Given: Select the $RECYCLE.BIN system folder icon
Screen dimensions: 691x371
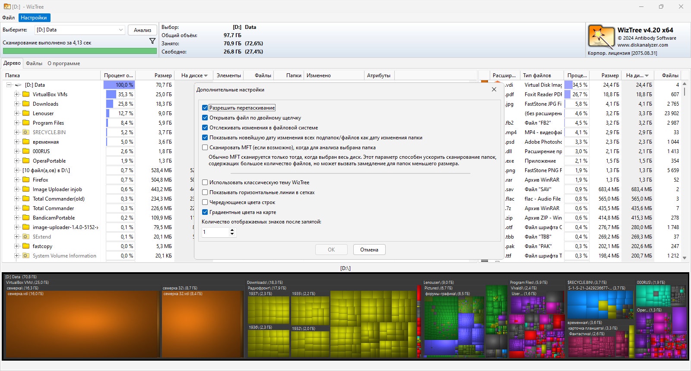Looking at the screenshot, I should [x=26, y=132].
